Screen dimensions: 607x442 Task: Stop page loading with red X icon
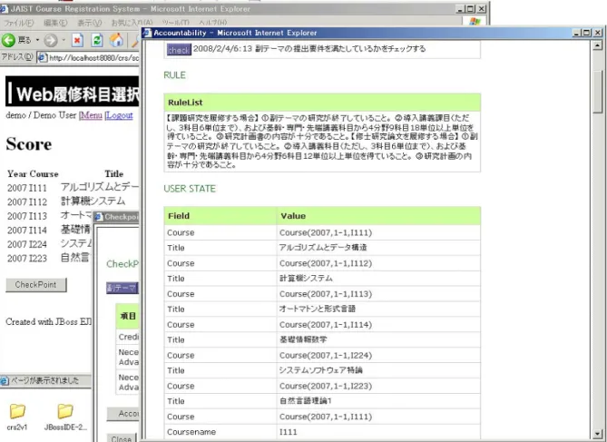[77, 40]
